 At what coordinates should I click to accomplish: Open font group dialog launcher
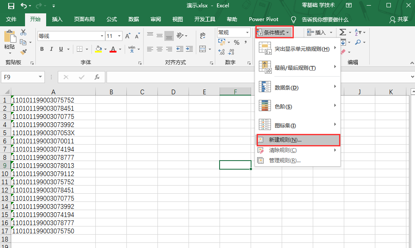point(140,63)
